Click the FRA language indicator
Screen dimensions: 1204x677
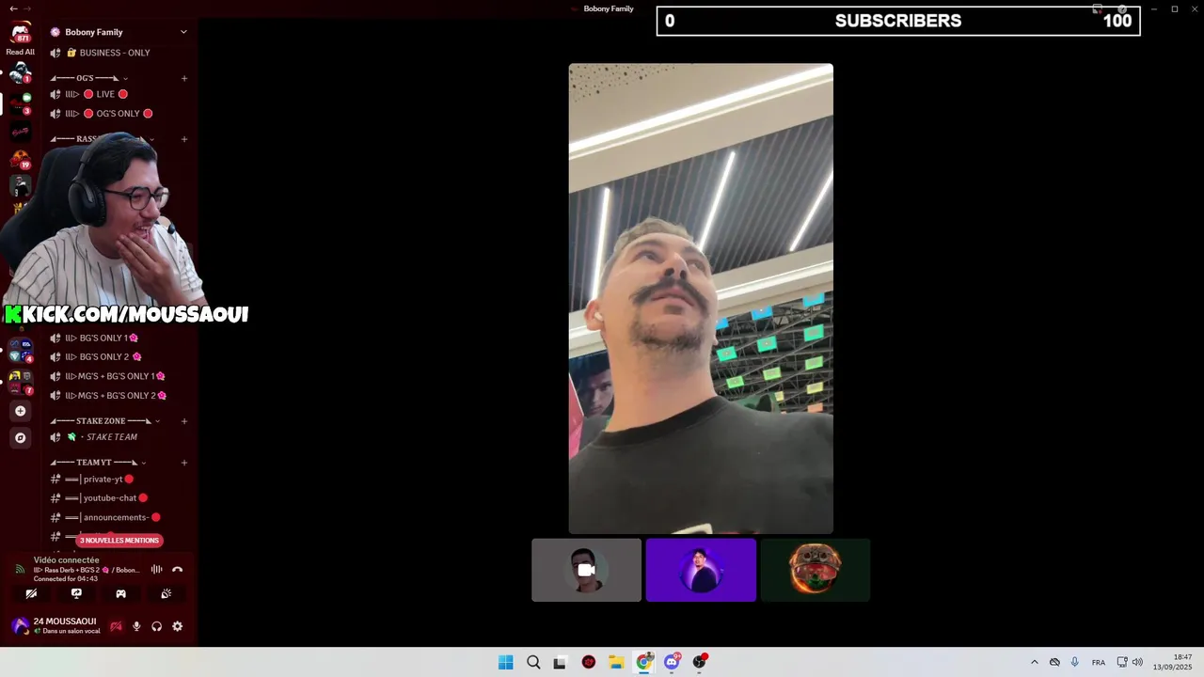tap(1099, 662)
